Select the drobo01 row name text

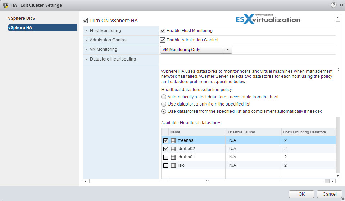pos(187,157)
